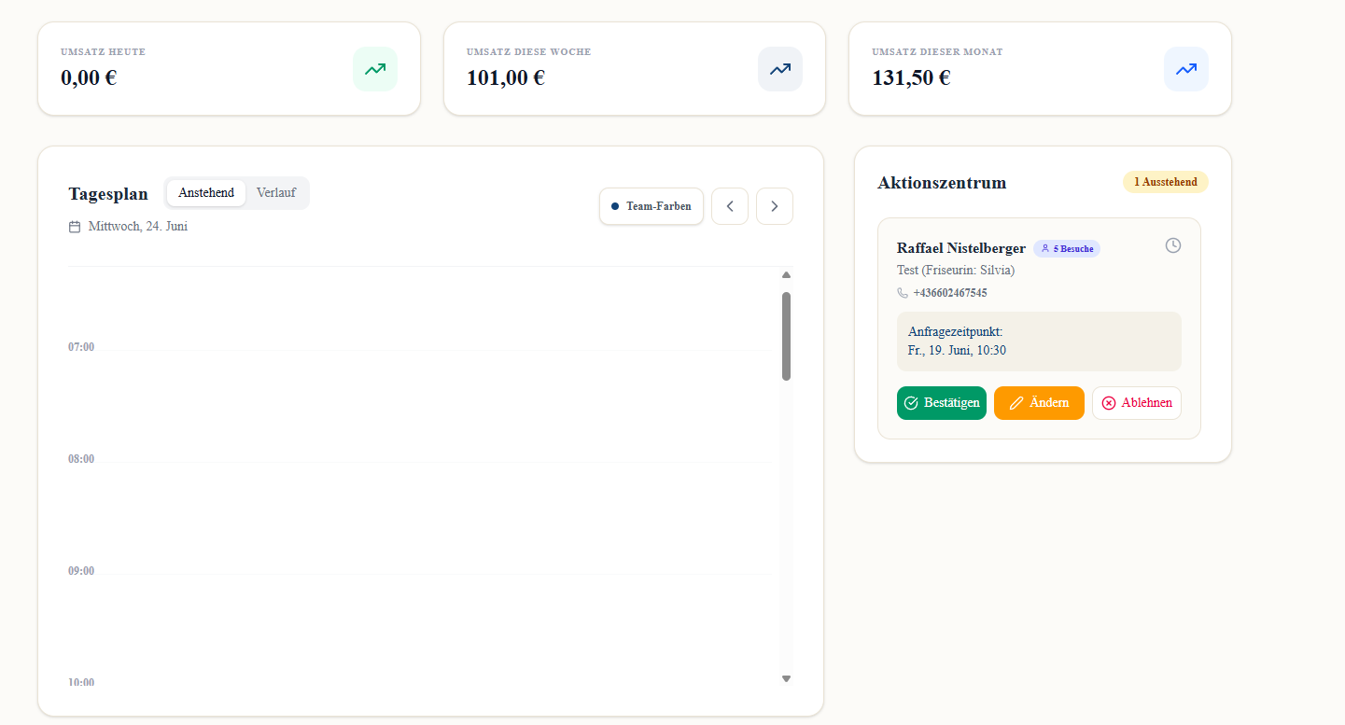Go to the next day with right chevron

click(775, 206)
